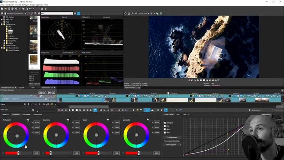Viewport: 284px width, 160px height.
Task: Check the Blau channel checkbox
Action: [165, 132]
